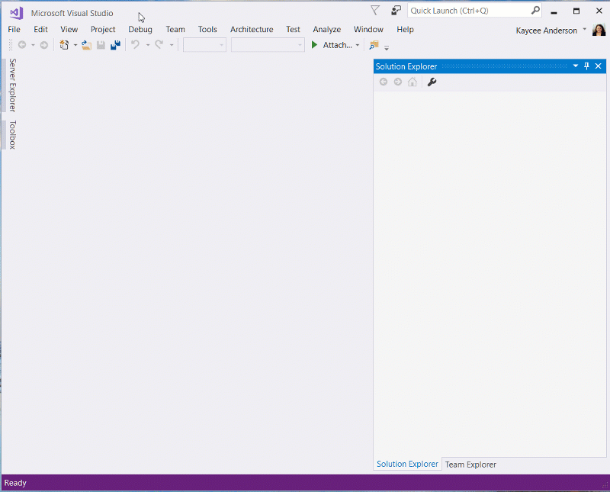This screenshot has height=492, width=610.
Task: Click the Attach button
Action: (x=331, y=45)
